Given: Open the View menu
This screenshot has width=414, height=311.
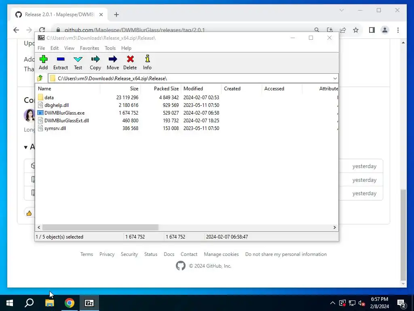Looking at the screenshot, I should (69, 48).
